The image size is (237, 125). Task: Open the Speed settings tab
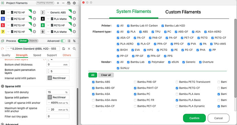37,55
